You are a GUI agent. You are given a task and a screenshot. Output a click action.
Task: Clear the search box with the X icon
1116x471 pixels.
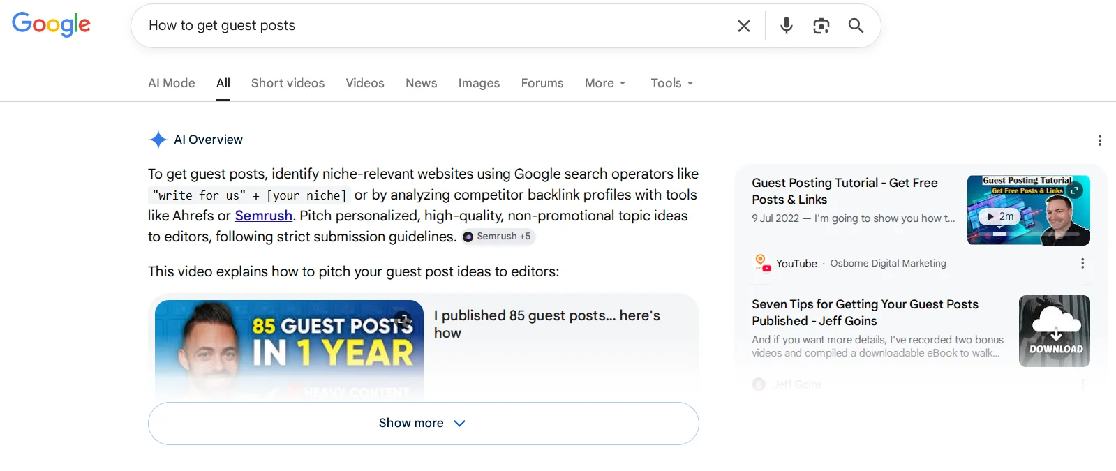tap(744, 26)
